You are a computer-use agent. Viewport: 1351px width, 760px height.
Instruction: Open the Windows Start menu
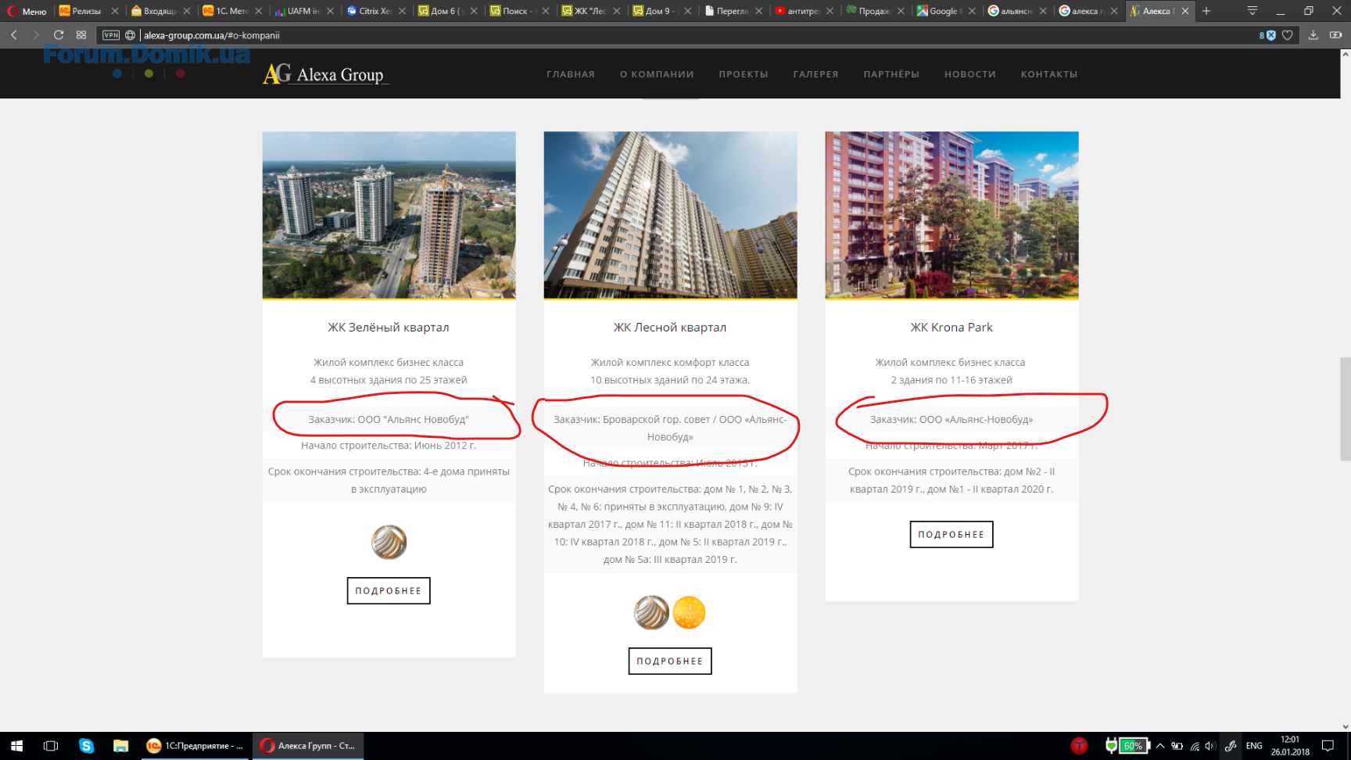tap(16, 746)
